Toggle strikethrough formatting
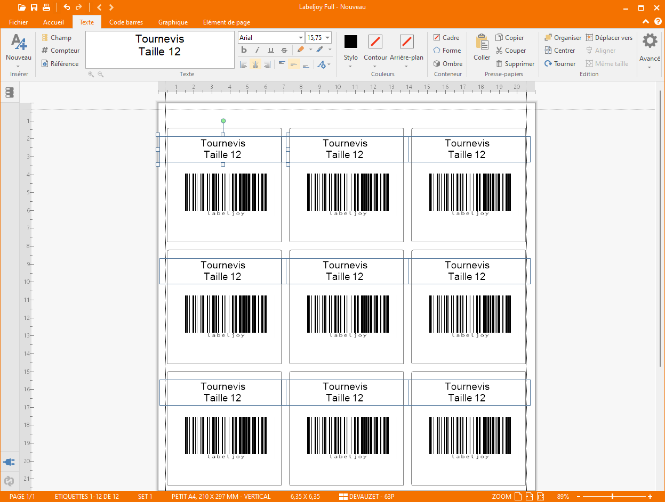The width and height of the screenshot is (665, 502). (x=284, y=50)
